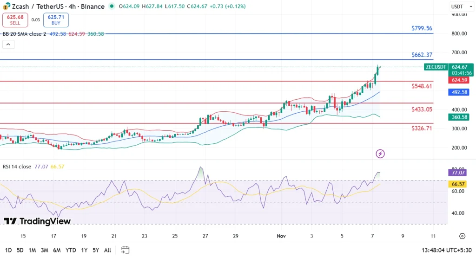The height and width of the screenshot is (257, 476).
Task: Click the ZECUSDT symbol price label
Action: (x=436, y=67)
